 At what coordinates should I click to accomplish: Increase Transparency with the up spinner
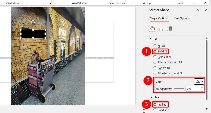point(202,88)
